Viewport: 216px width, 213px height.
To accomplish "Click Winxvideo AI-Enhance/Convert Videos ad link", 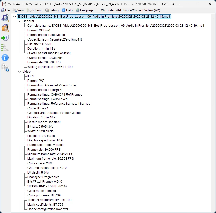I will (x=130, y=10).
